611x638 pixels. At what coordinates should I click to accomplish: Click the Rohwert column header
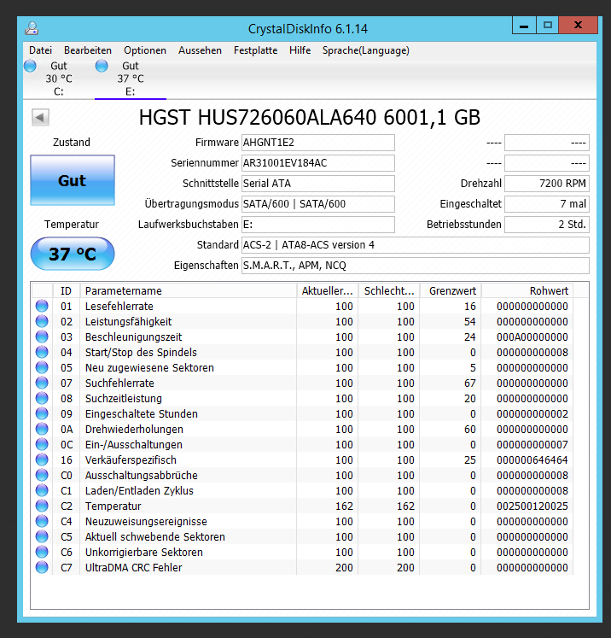[527, 290]
